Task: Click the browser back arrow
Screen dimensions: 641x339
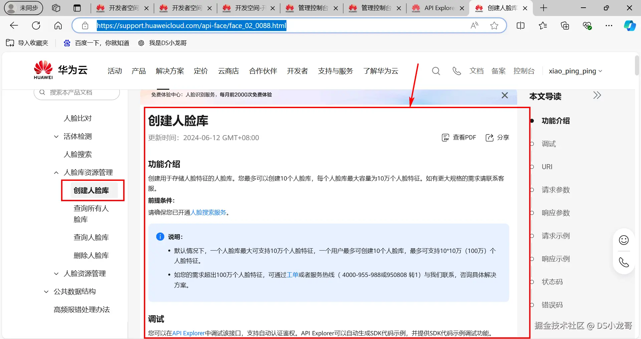Action: (14, 25)
